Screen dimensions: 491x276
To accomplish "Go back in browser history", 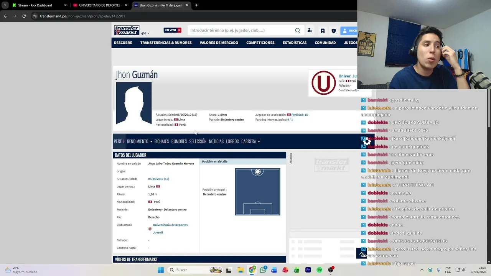I will (x=5, y=16).
